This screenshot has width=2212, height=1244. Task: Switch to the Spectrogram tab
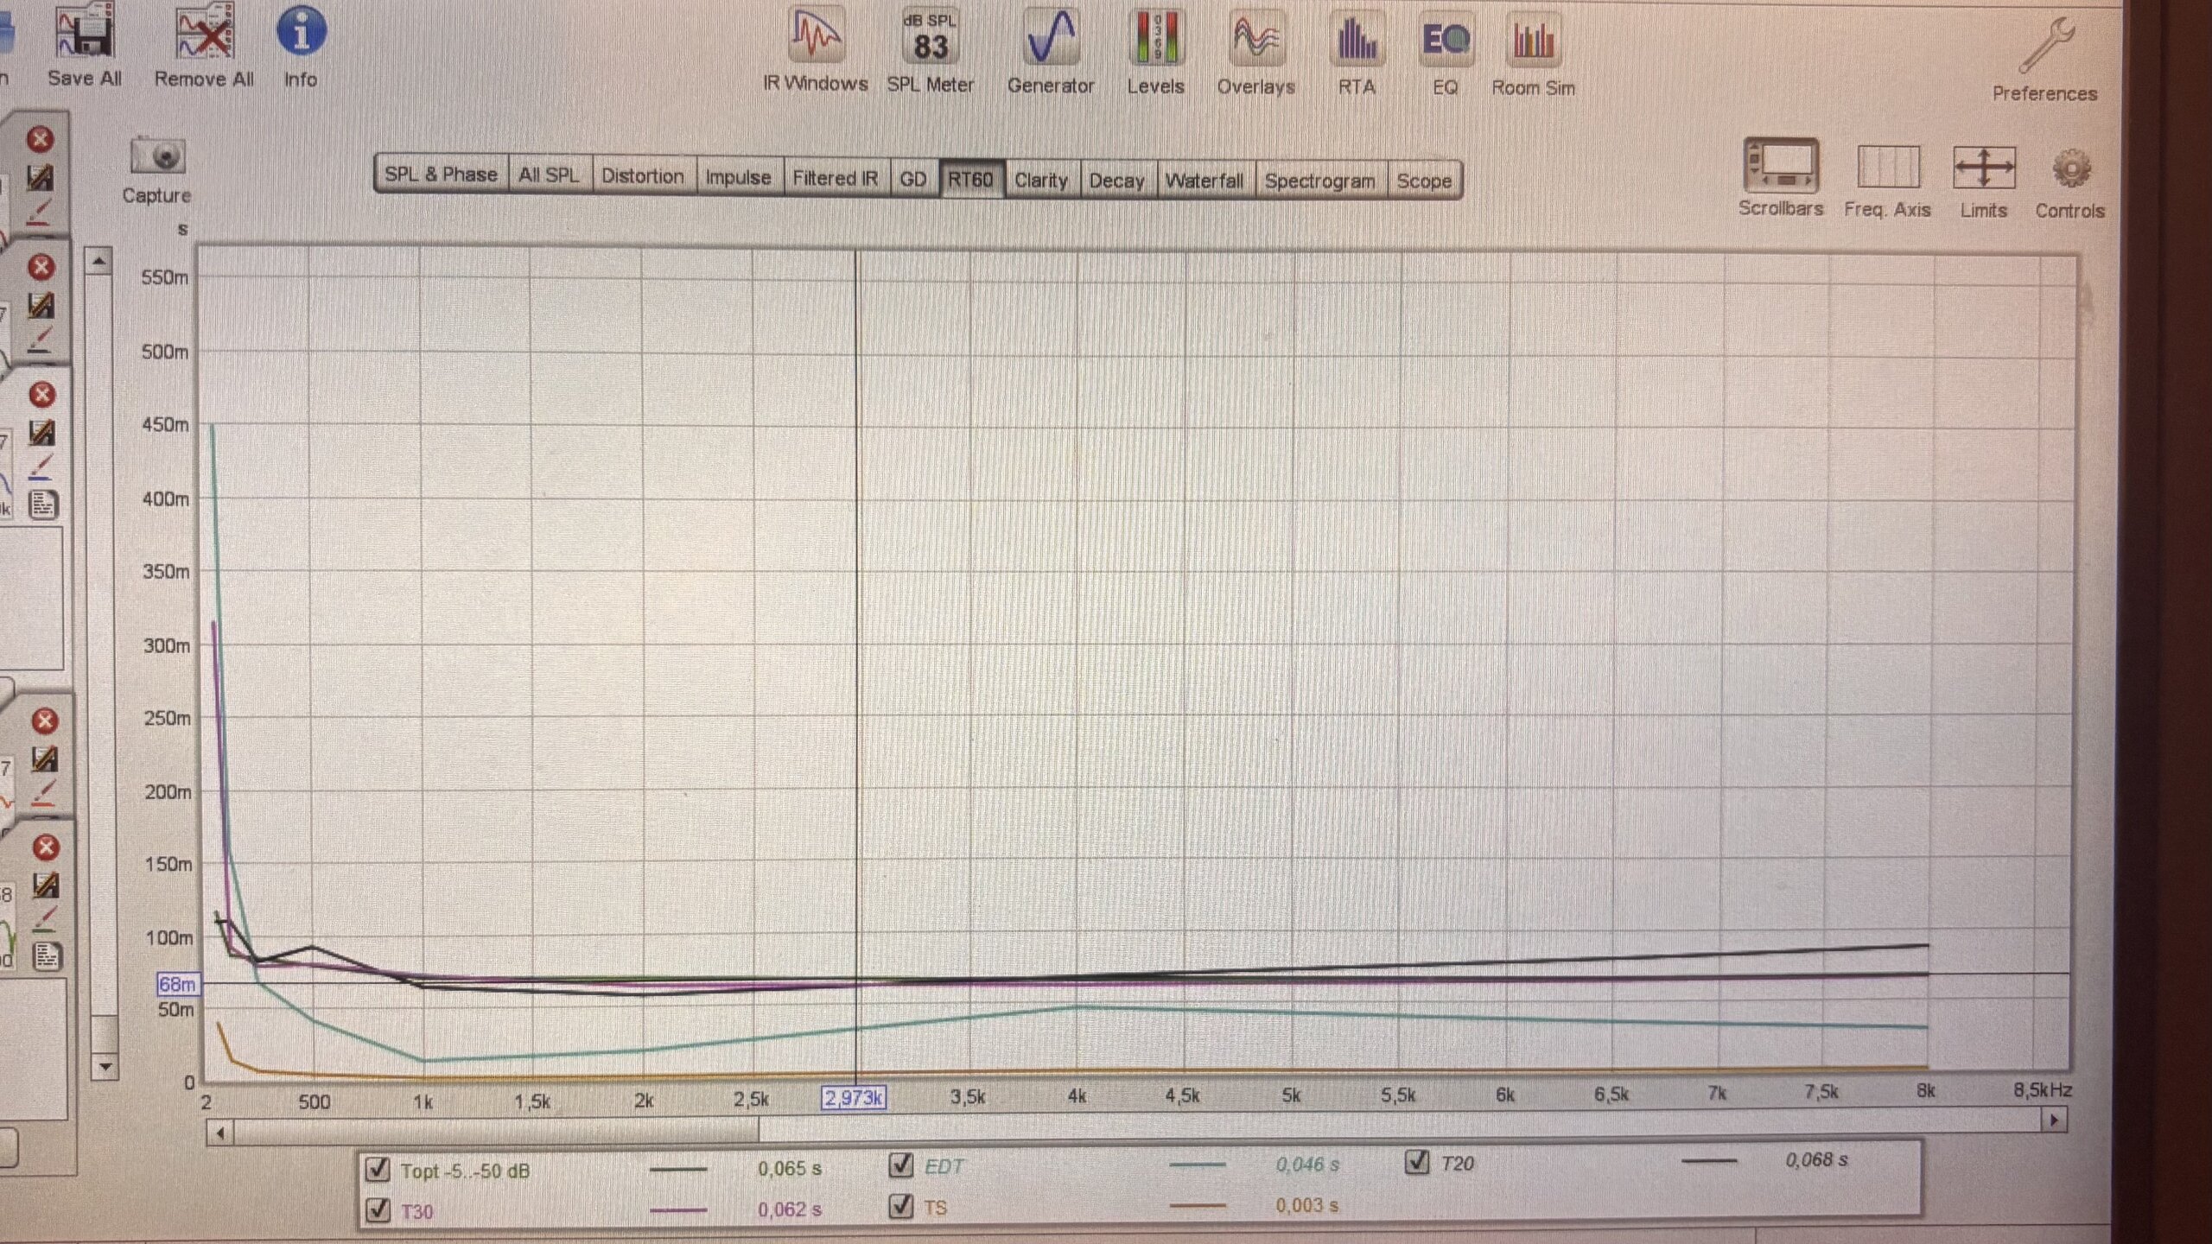point(1319,181)
